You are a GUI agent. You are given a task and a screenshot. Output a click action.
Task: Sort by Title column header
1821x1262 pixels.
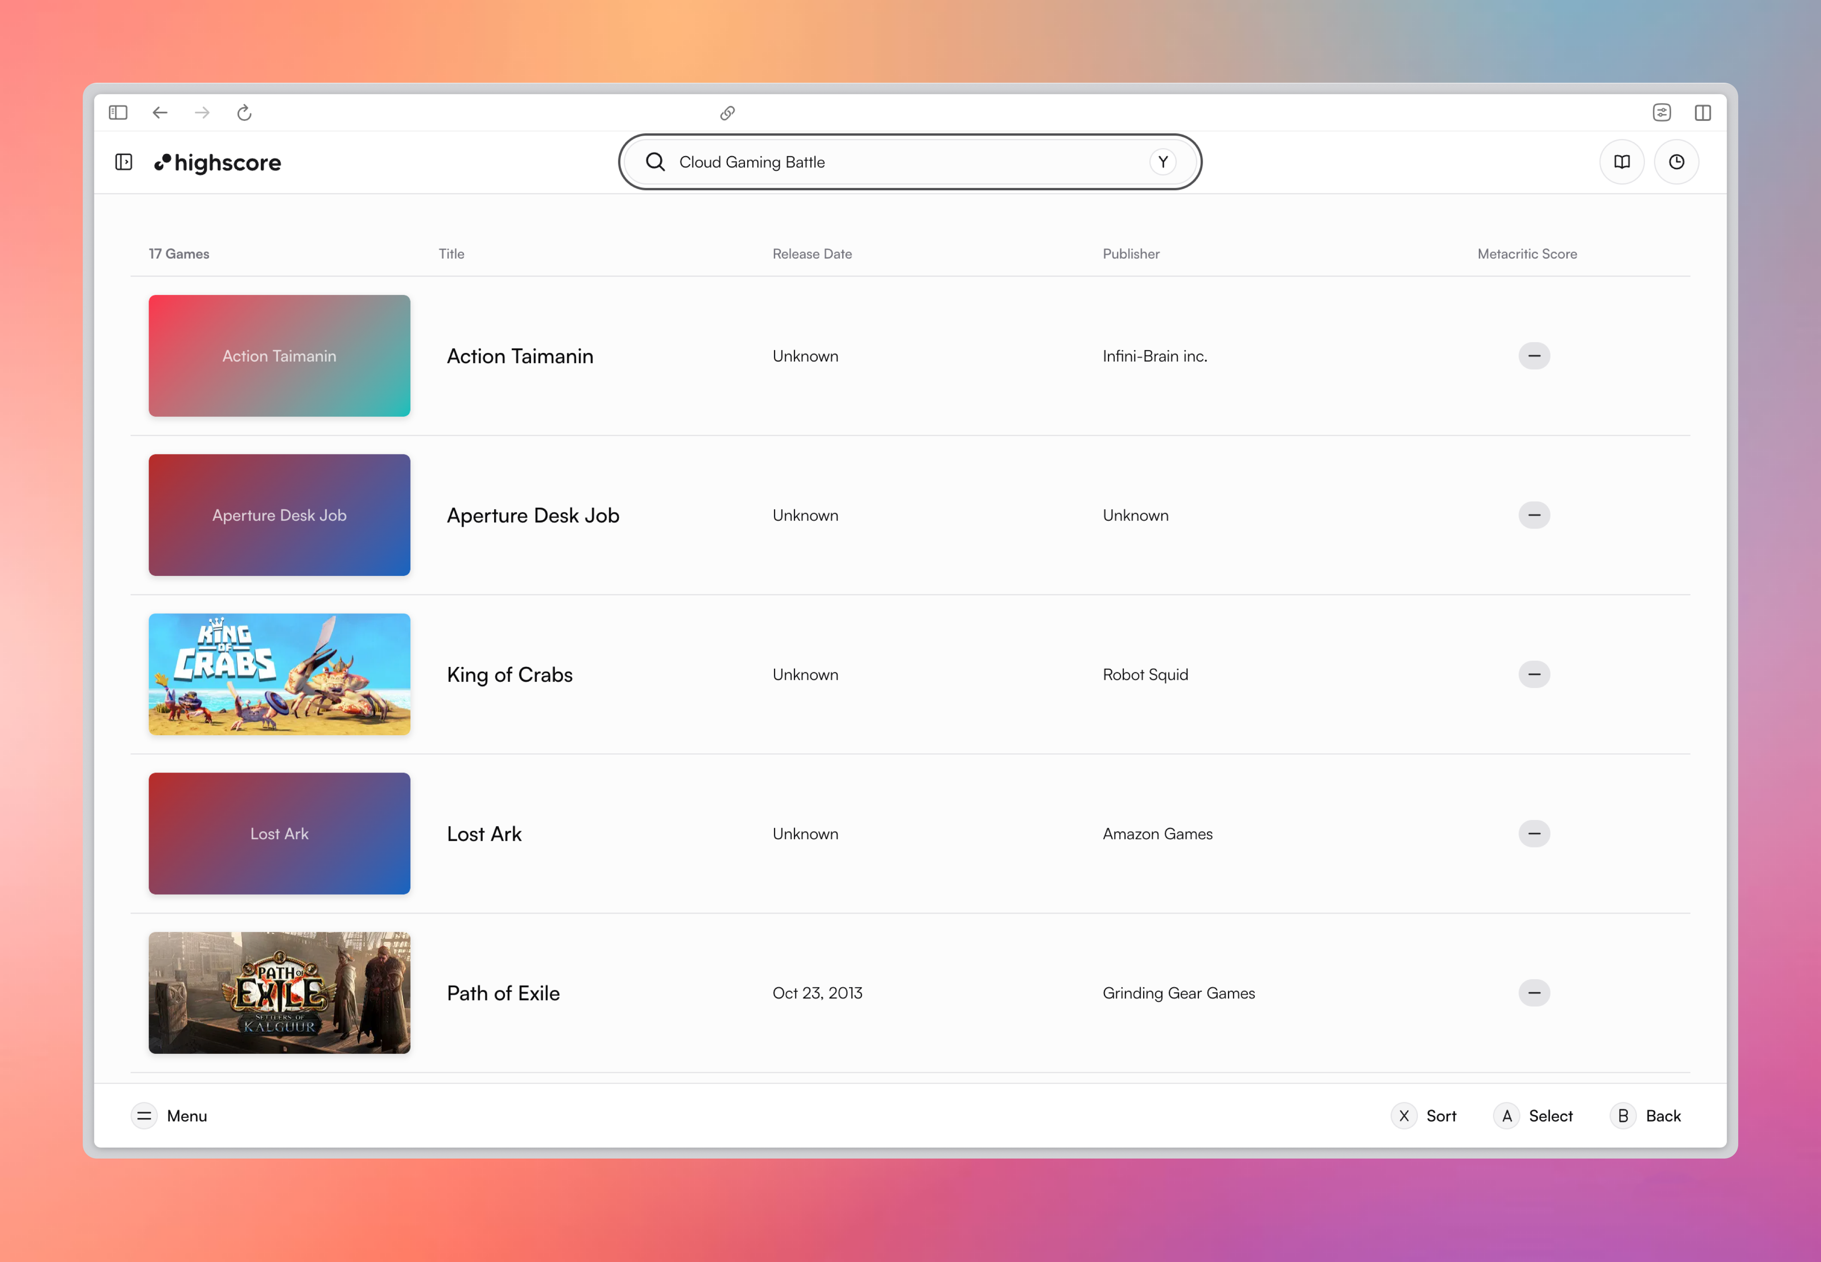click(452, 254)
